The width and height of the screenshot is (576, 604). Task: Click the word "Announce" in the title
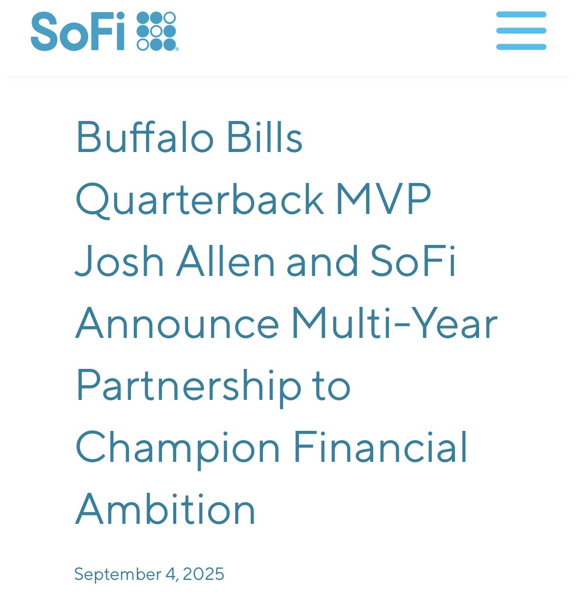pyautogui.click(x=178, y=323)
